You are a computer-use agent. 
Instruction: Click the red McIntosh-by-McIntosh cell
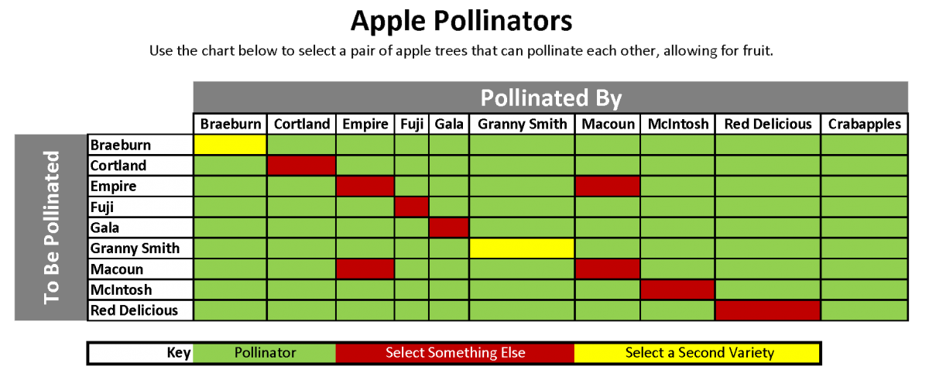click(677, 289)
